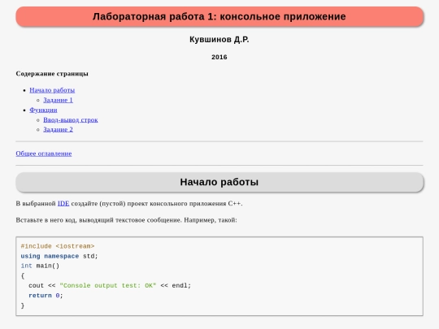
Task: Click the main title 'Лабораторная работа 1' banner
Action: (x=219, y=16)
